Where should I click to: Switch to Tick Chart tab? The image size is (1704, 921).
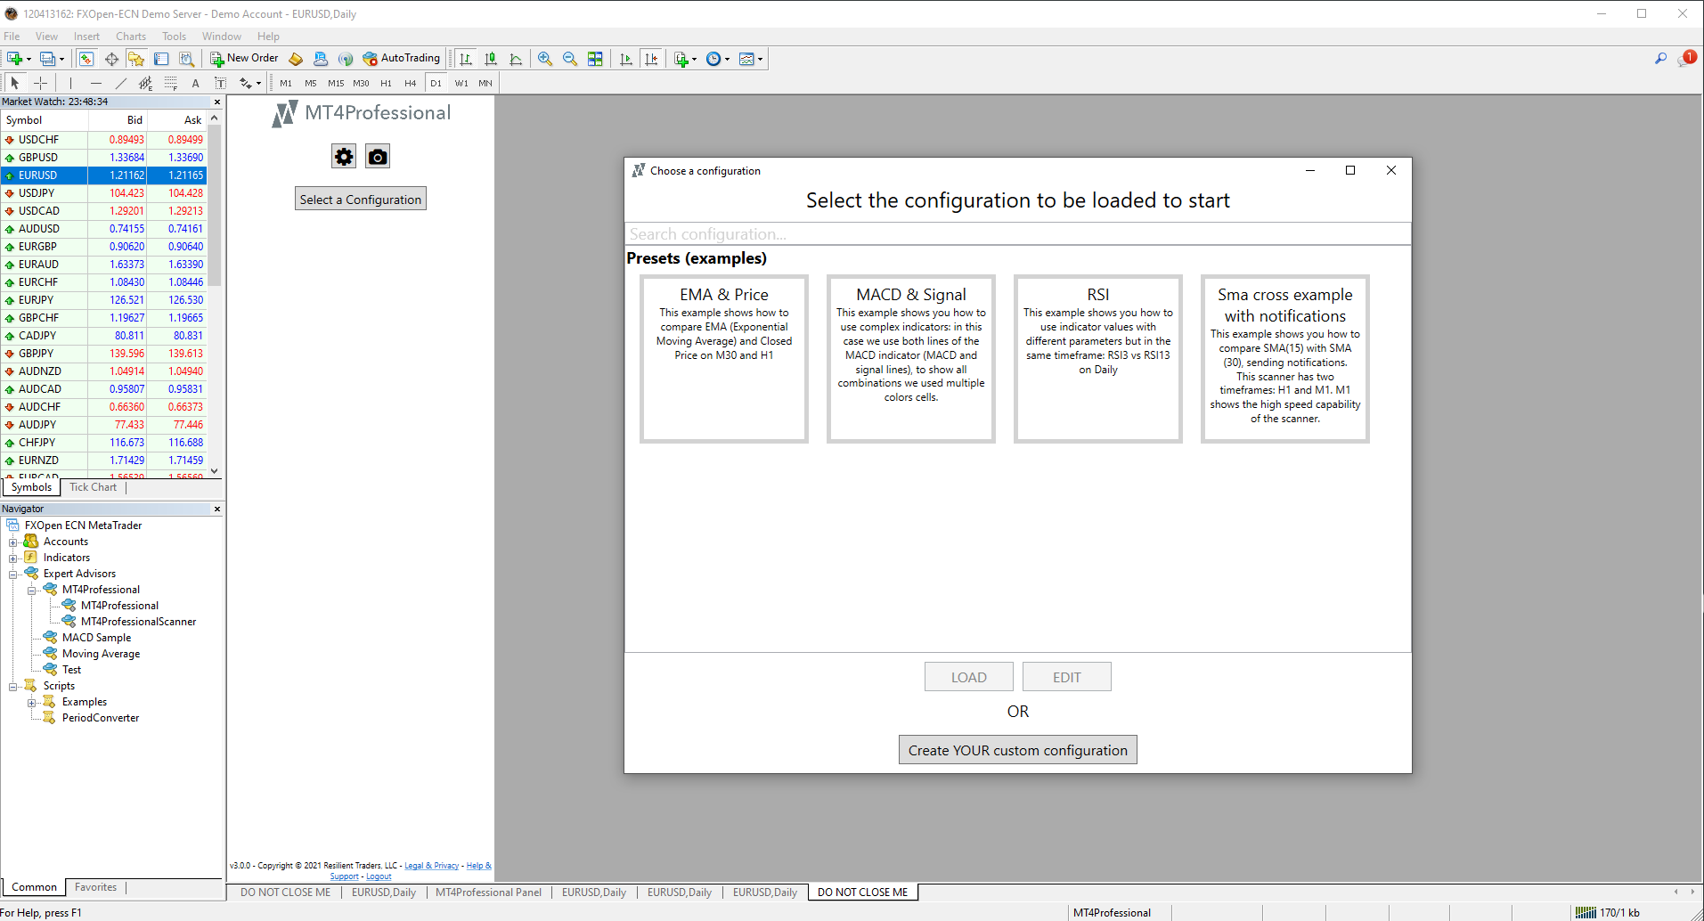click(x=93, y=487)
